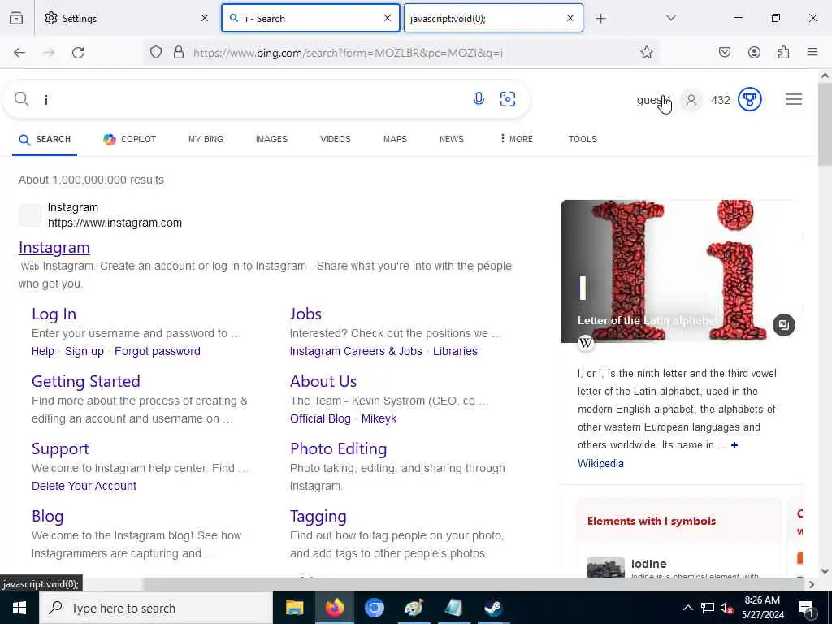Open the Instagram result title link
Viewport: 832px width, 624px height.
pos(54,248)
